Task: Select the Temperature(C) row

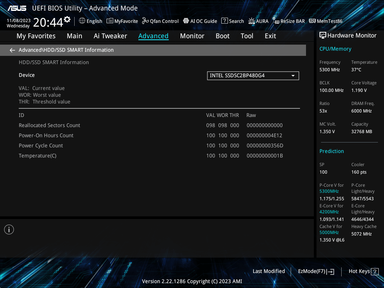Action: (159, 156)
